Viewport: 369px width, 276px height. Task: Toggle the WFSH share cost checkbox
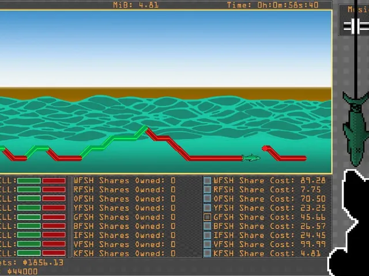click(207, 181)
